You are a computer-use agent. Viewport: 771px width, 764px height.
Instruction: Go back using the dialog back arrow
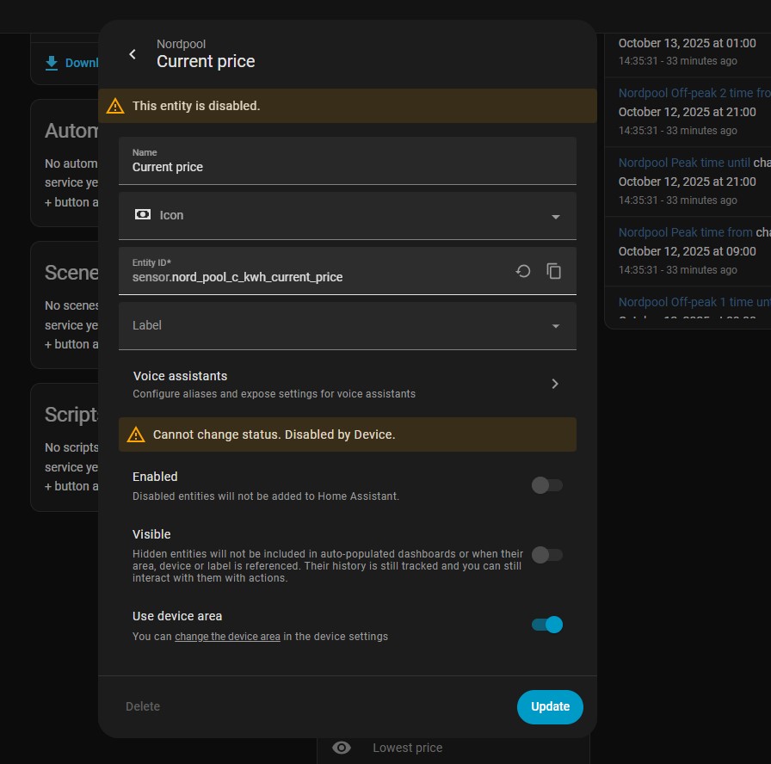tap(133, 54)
